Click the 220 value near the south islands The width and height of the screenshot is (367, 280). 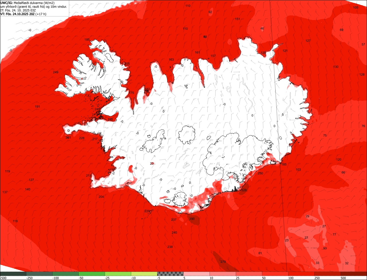[147, 211]
